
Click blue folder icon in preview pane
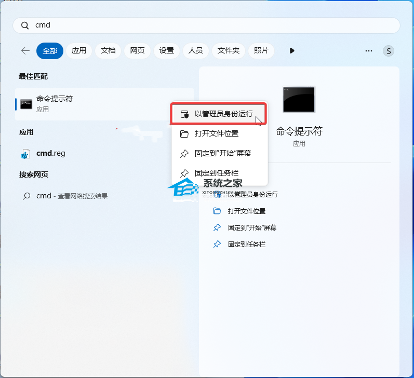click(217, 211)
